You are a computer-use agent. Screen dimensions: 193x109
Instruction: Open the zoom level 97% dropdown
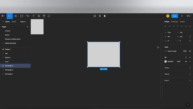click(x=189, y=16)
